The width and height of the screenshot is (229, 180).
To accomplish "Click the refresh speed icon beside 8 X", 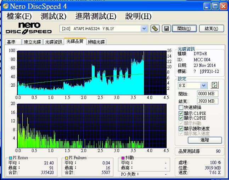I will pos(214,85).
